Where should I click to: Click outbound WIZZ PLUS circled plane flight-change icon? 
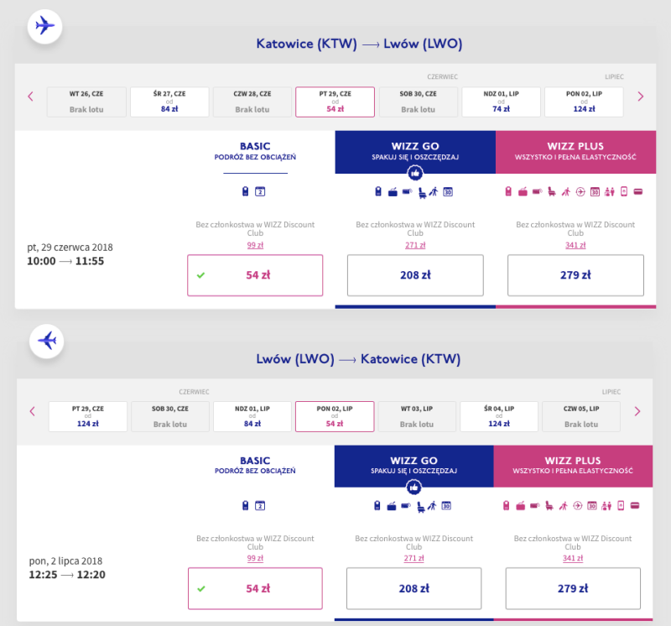point(580,192)
